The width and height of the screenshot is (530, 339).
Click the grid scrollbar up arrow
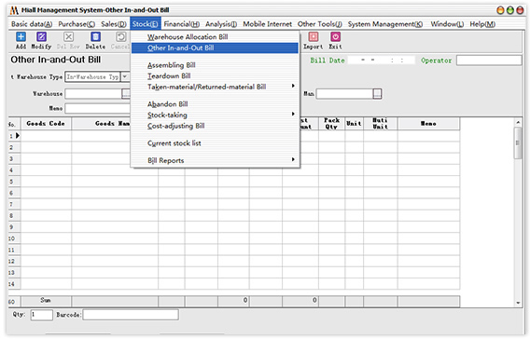[x=518, y=122]
